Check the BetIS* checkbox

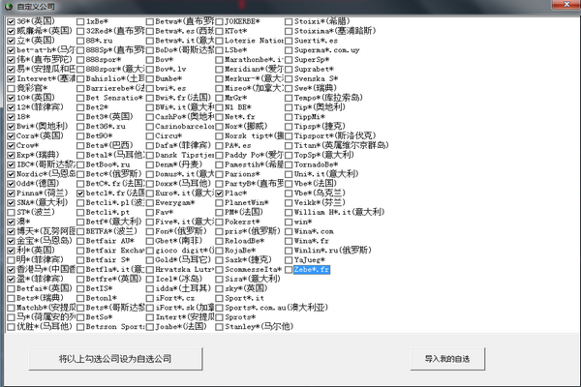pos(80,289)
